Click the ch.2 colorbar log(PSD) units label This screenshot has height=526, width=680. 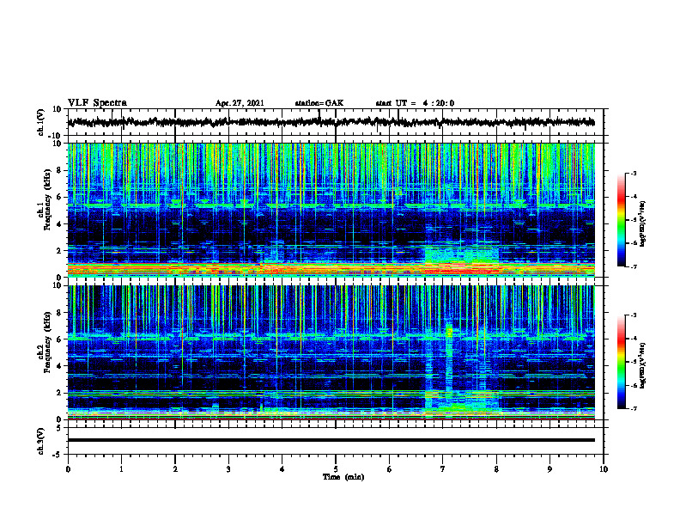pyautogui.click(x=642, y=365)
